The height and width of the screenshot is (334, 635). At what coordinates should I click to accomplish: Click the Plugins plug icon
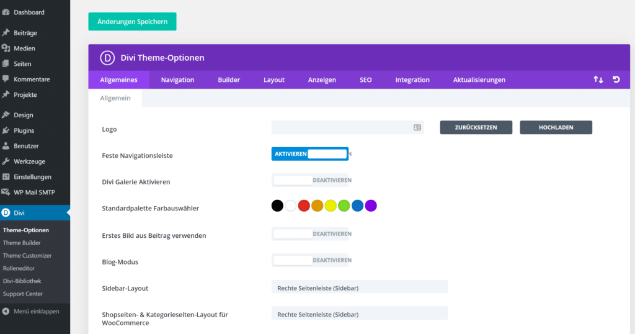6,130
